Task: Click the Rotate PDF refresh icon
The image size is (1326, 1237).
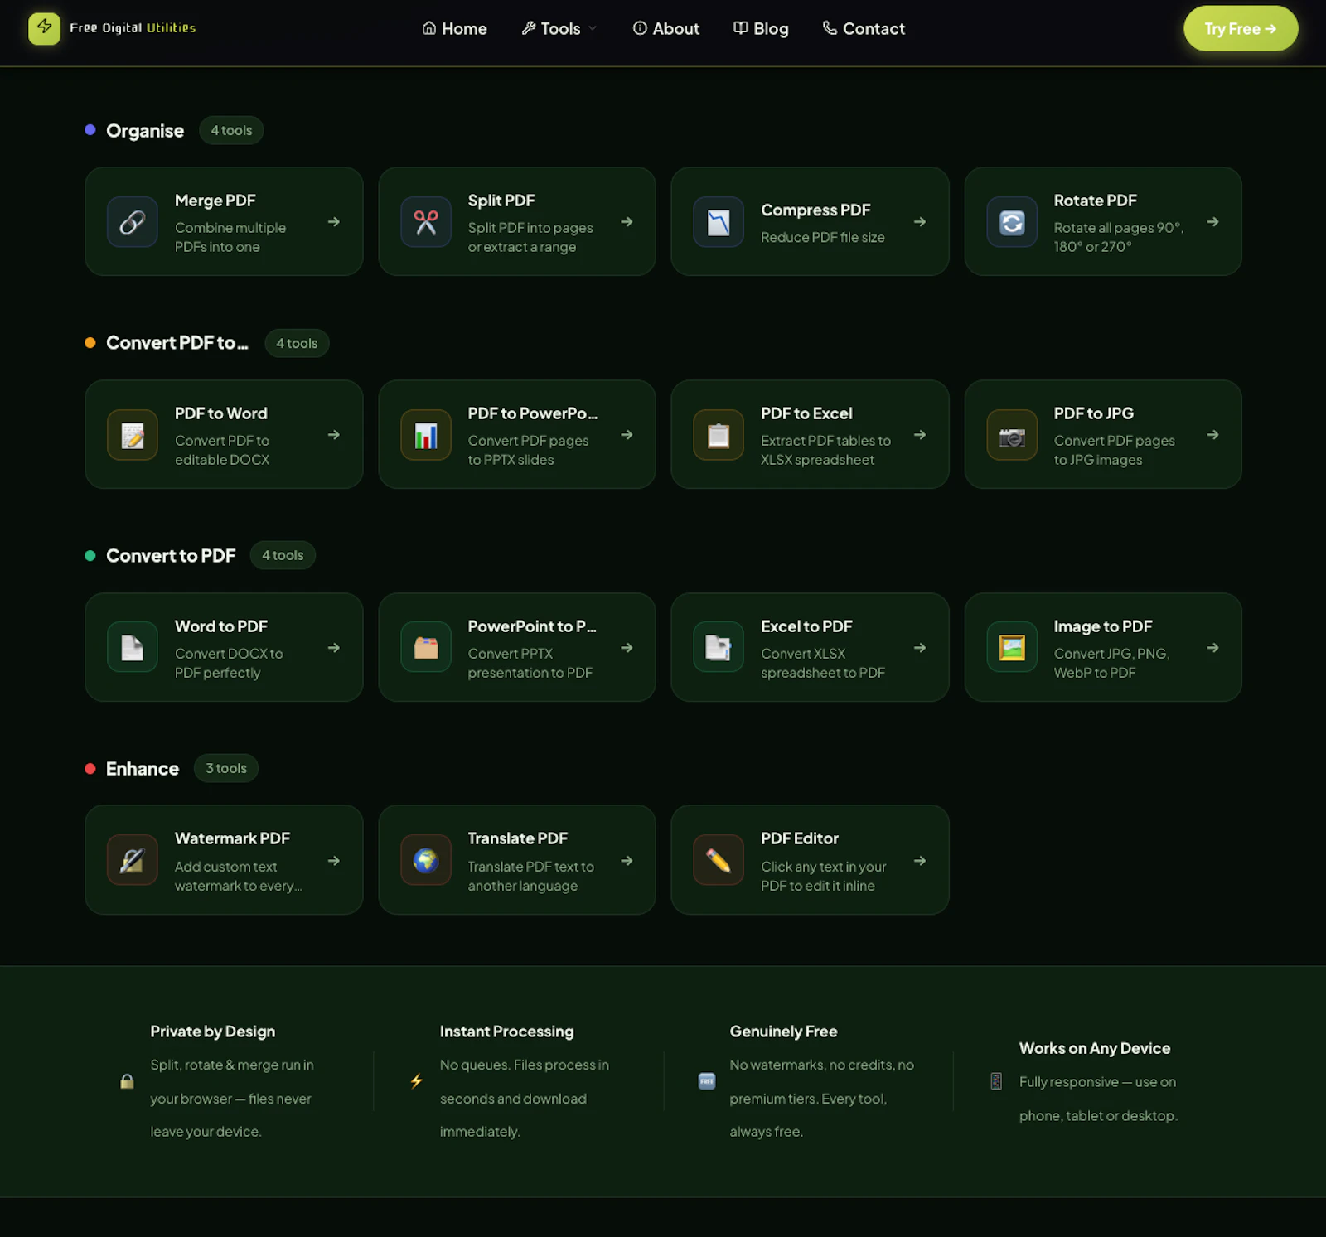Action: click(1012, 222)
